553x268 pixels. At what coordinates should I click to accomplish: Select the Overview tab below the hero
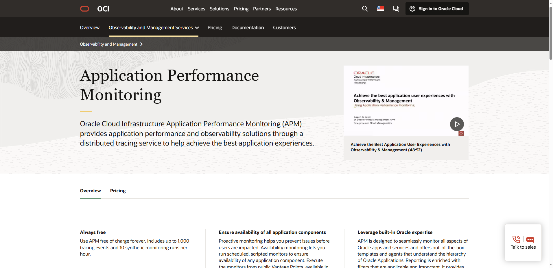(x=90, y=191)
